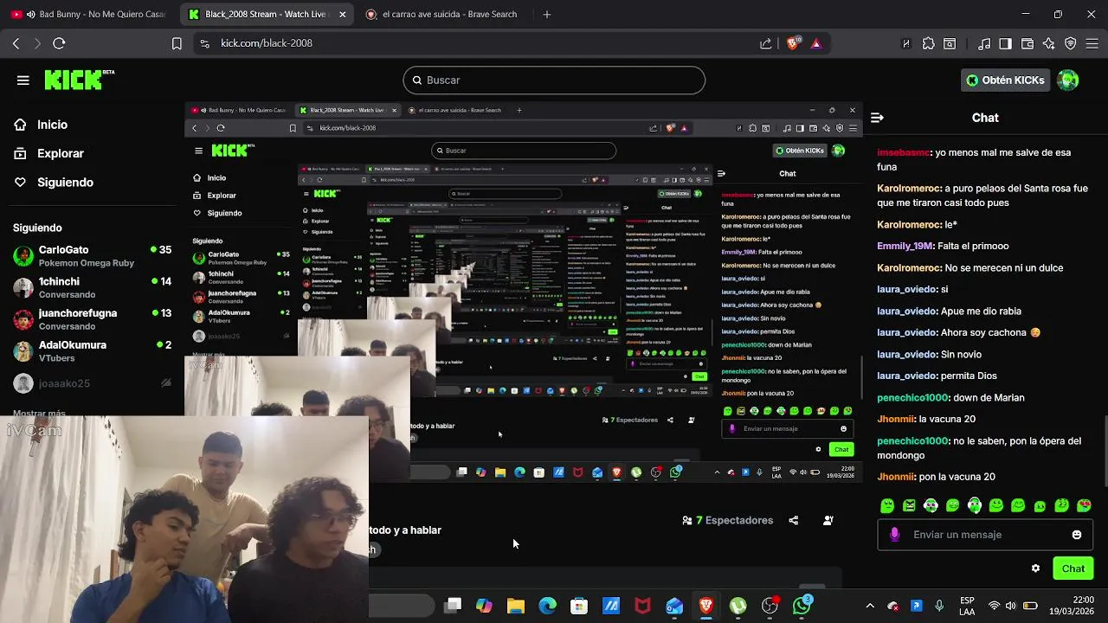1108x623 pixels.
Task: Send message with green Chat button
Action: (x=1073, y=568)
